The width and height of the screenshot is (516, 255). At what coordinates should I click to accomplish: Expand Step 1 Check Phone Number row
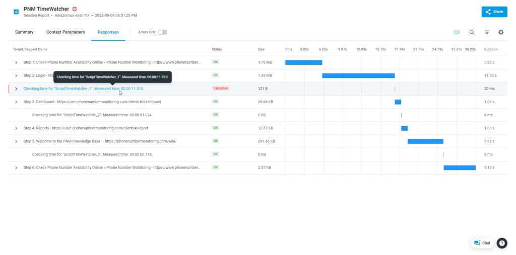pos(16,62)
